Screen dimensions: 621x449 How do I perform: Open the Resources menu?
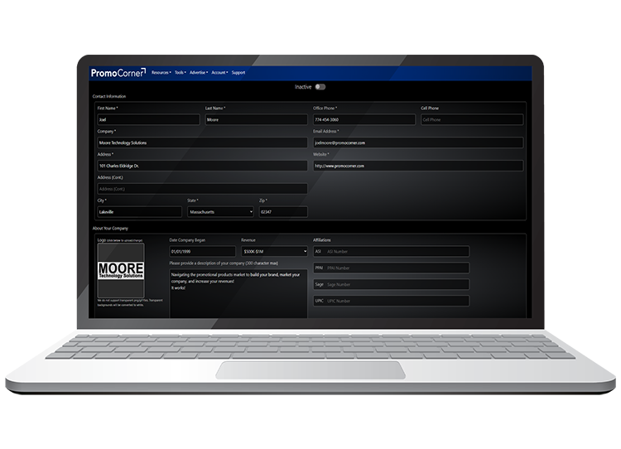point(161,73)
